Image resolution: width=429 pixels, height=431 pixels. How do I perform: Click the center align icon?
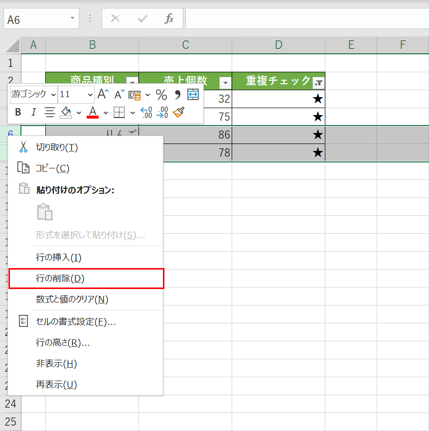coord(50,112)
